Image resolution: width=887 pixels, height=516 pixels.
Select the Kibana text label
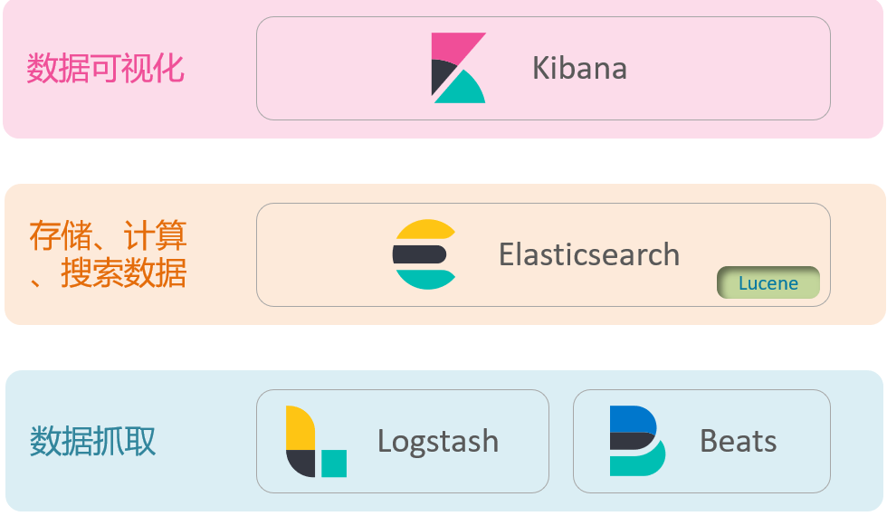580,69
